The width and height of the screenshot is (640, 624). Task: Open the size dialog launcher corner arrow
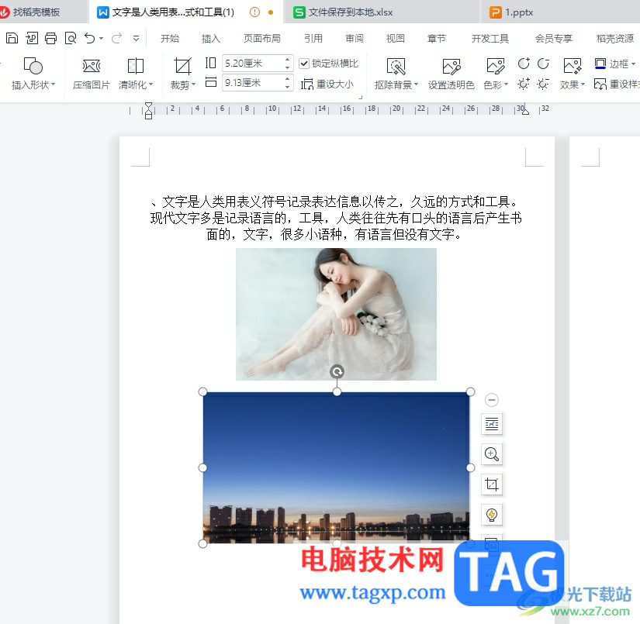point(360,97)
